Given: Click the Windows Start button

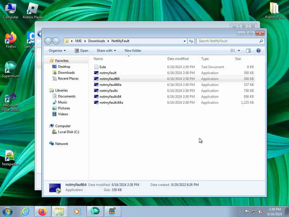Looking at the screenshot, I should coord(8,211).
